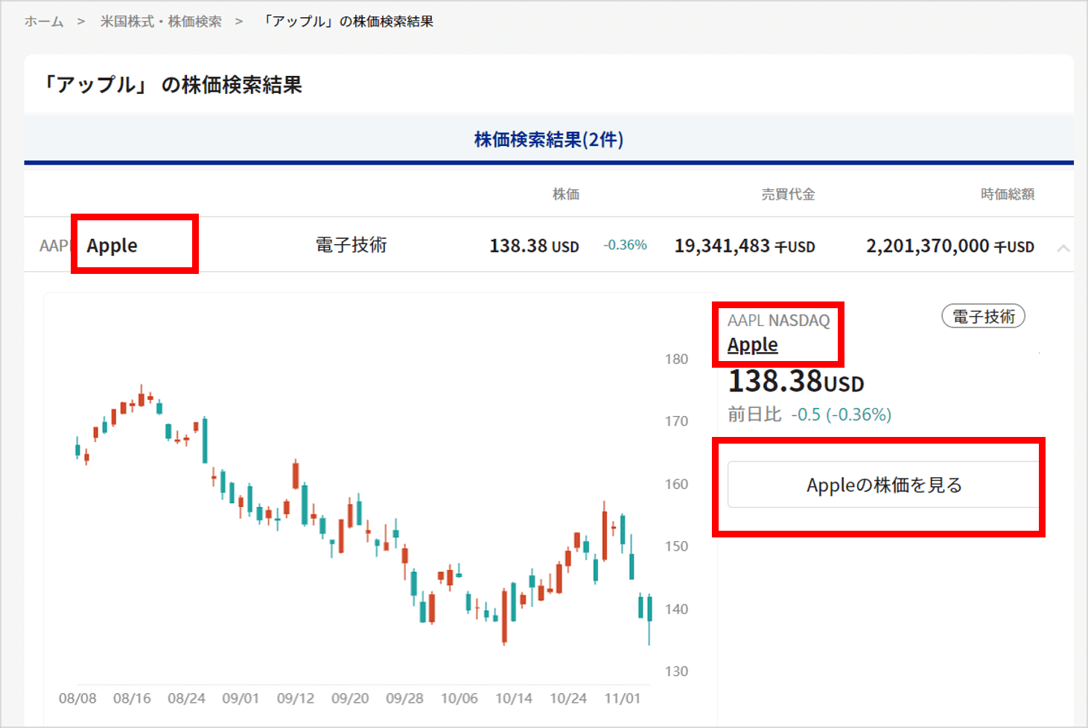1088x728 pixels.
Task: Click the 売買代金 column header
Action: (x=788, y=194)
